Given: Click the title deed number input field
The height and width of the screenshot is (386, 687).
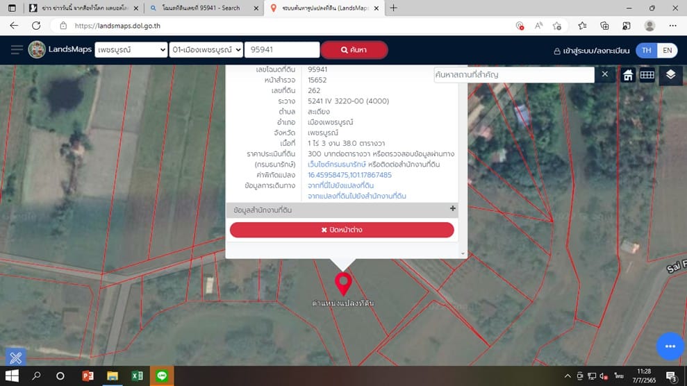Looking at the screenshot, I should [x=282, y=50].
